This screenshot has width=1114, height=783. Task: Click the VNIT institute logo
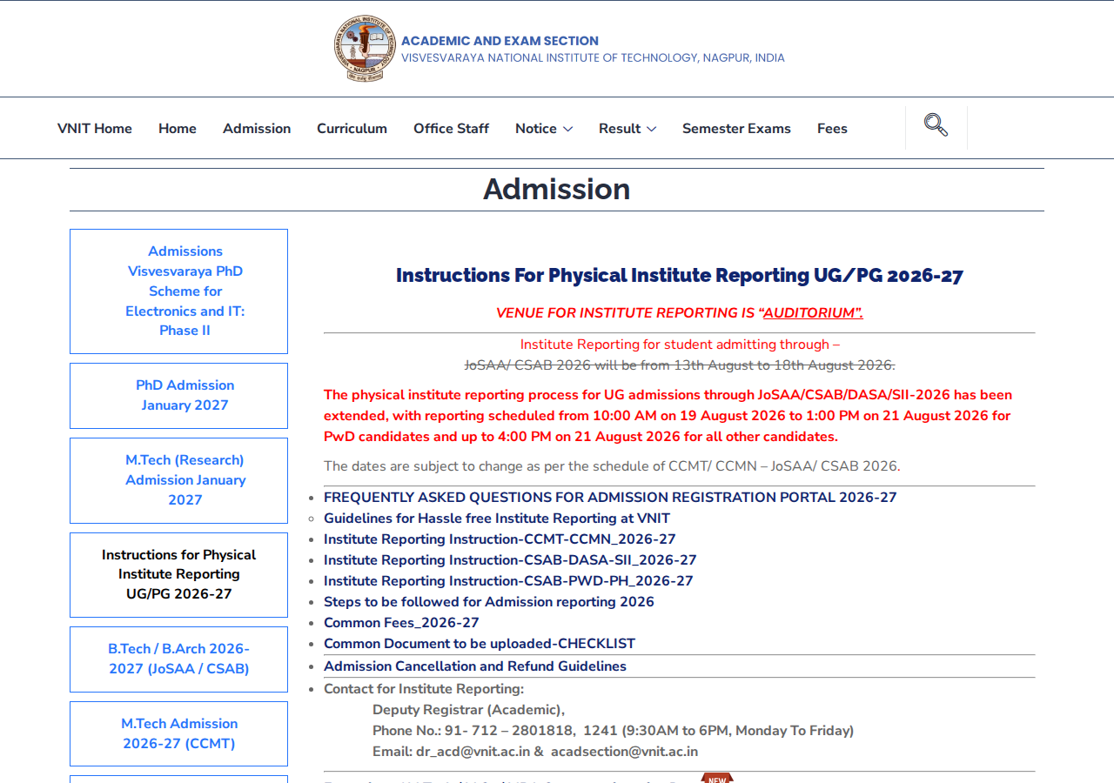366,48
